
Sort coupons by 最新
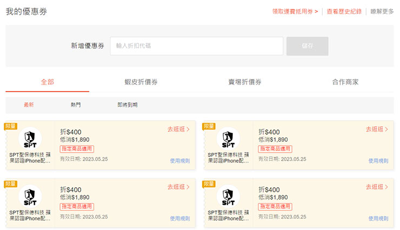pos(29,105)
